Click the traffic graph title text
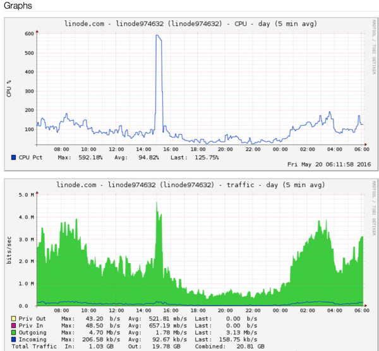This screenshot has height=351, width=379. click(x=191, y=185)
